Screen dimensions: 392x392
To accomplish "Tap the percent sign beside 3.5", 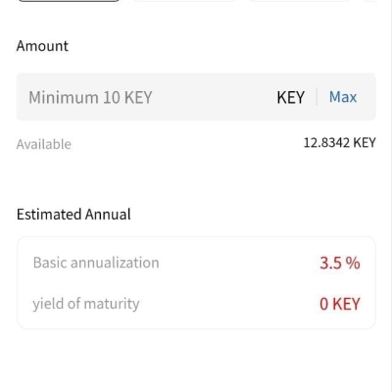I will 353,263.
